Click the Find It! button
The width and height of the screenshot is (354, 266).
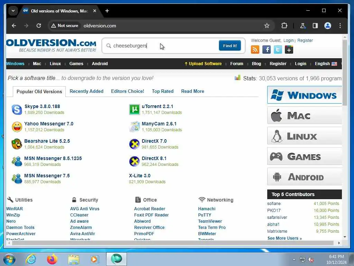point(230,46)
